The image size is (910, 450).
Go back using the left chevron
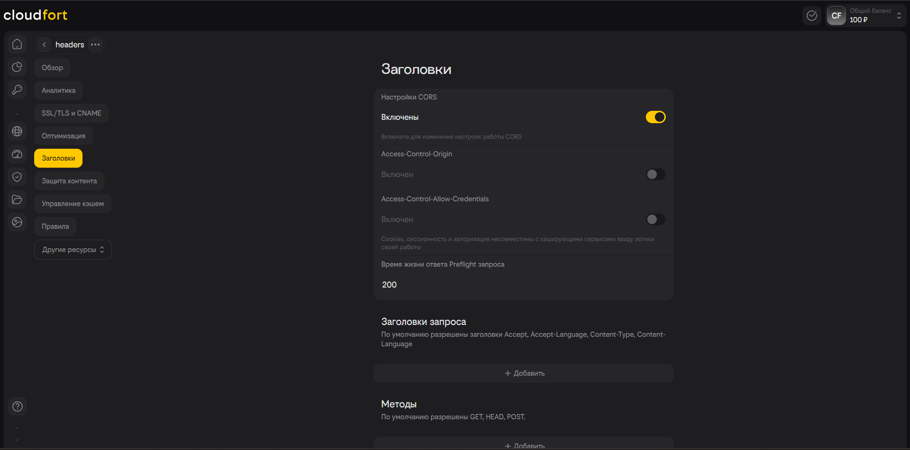tap(44, 45)
